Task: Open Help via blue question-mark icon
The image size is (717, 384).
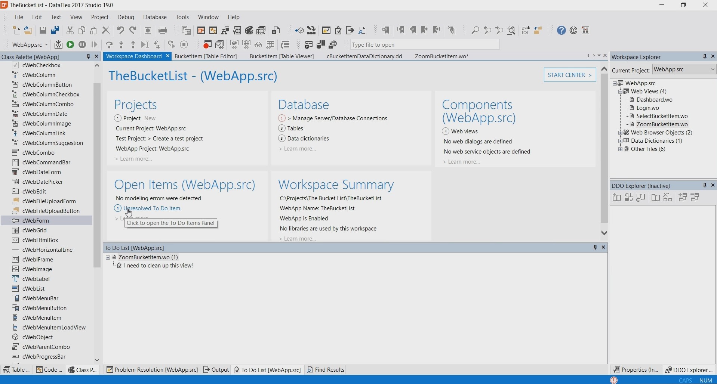Action: pyautogui.click(x=561, y=31)
